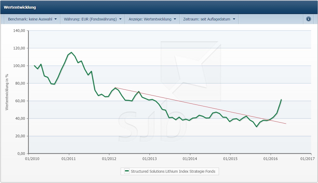Image resolution: width=318 pixels, height=183 pixels.
Task: Click the 01/2017 x-axis label
Action: point(307,159)
